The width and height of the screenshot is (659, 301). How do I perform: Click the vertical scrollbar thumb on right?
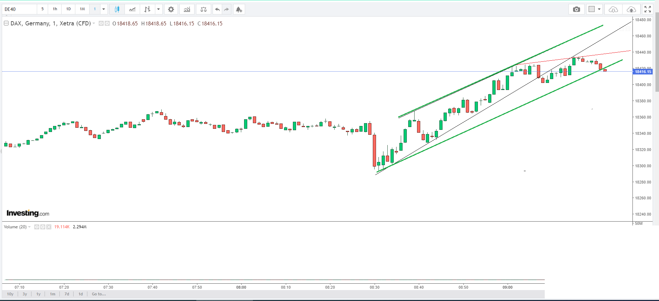(x=657, y=52)
